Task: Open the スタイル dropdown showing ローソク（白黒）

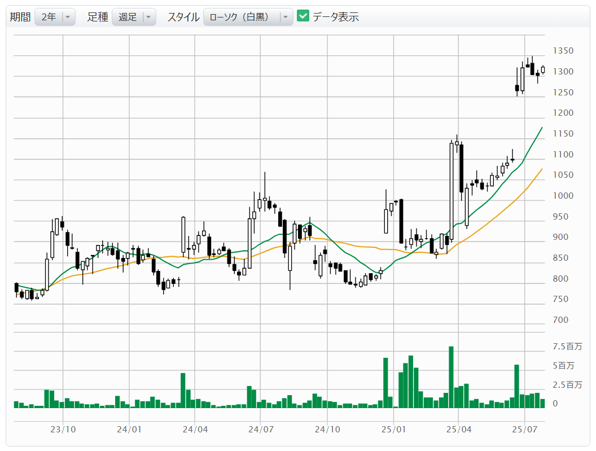Action: [x=248, y=17]
